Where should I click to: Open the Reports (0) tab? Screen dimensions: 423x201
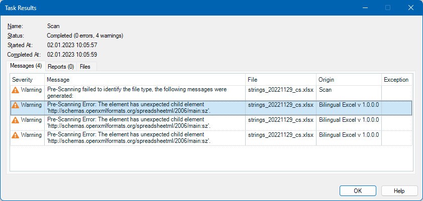point(61,67)
